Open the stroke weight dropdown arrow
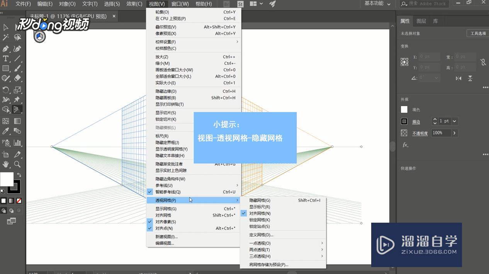This screenshot has height=274, width=489. (455, 121)
